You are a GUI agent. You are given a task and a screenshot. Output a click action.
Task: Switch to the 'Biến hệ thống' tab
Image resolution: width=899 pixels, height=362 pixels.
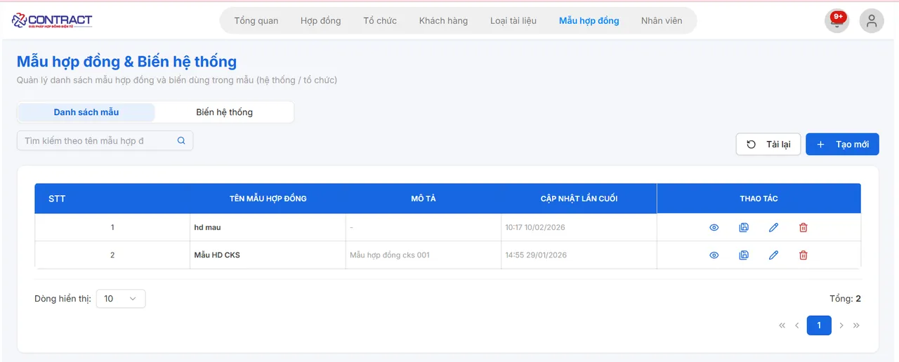tap(224, 112)
